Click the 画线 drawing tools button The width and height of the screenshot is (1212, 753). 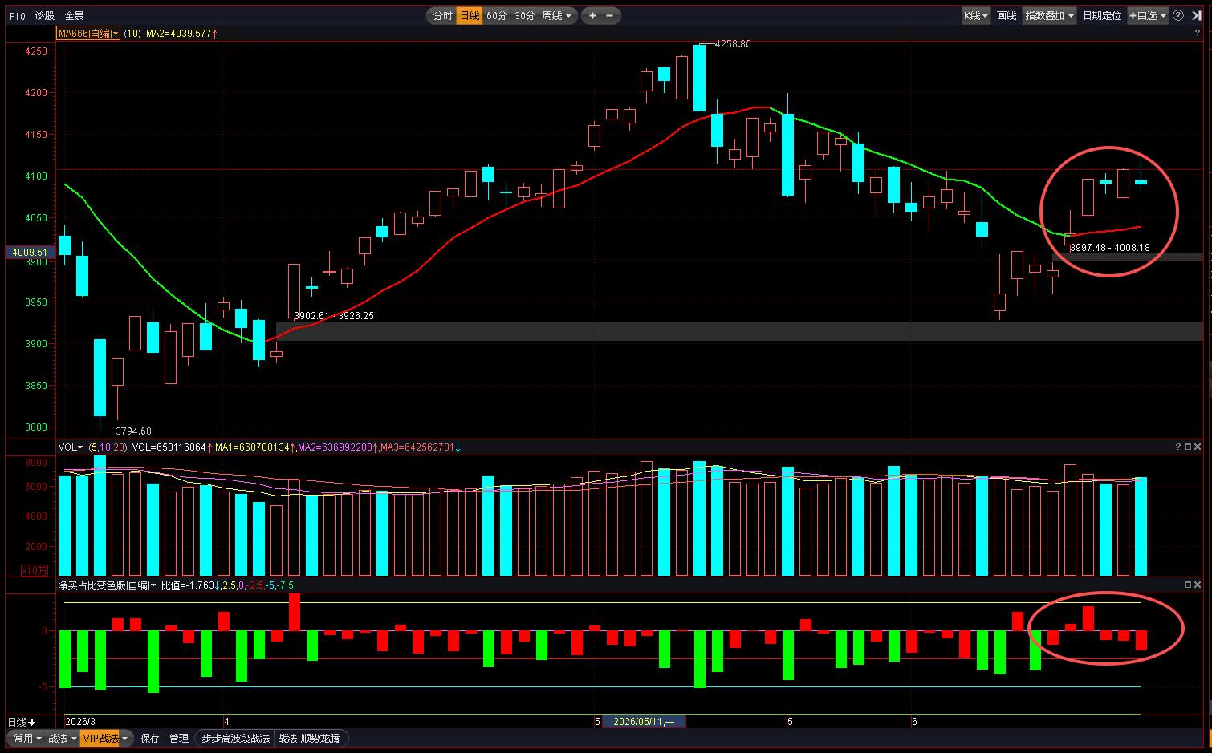click(x=1007, y=15)
